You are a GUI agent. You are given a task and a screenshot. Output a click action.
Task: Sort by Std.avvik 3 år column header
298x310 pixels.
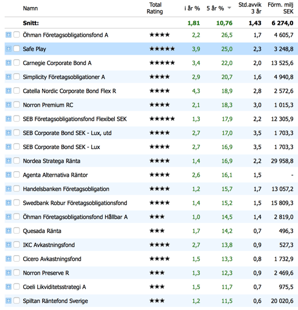(250, 8)
